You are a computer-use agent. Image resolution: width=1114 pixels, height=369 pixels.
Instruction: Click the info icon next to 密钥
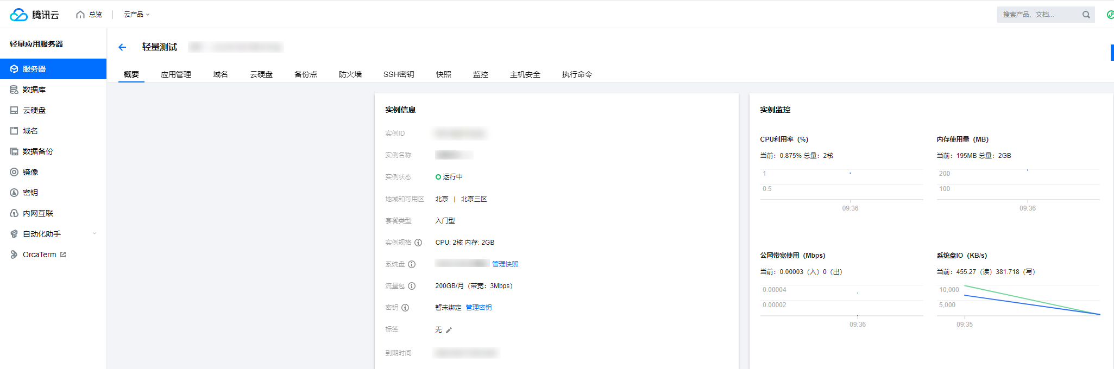(x=405, y=308)
